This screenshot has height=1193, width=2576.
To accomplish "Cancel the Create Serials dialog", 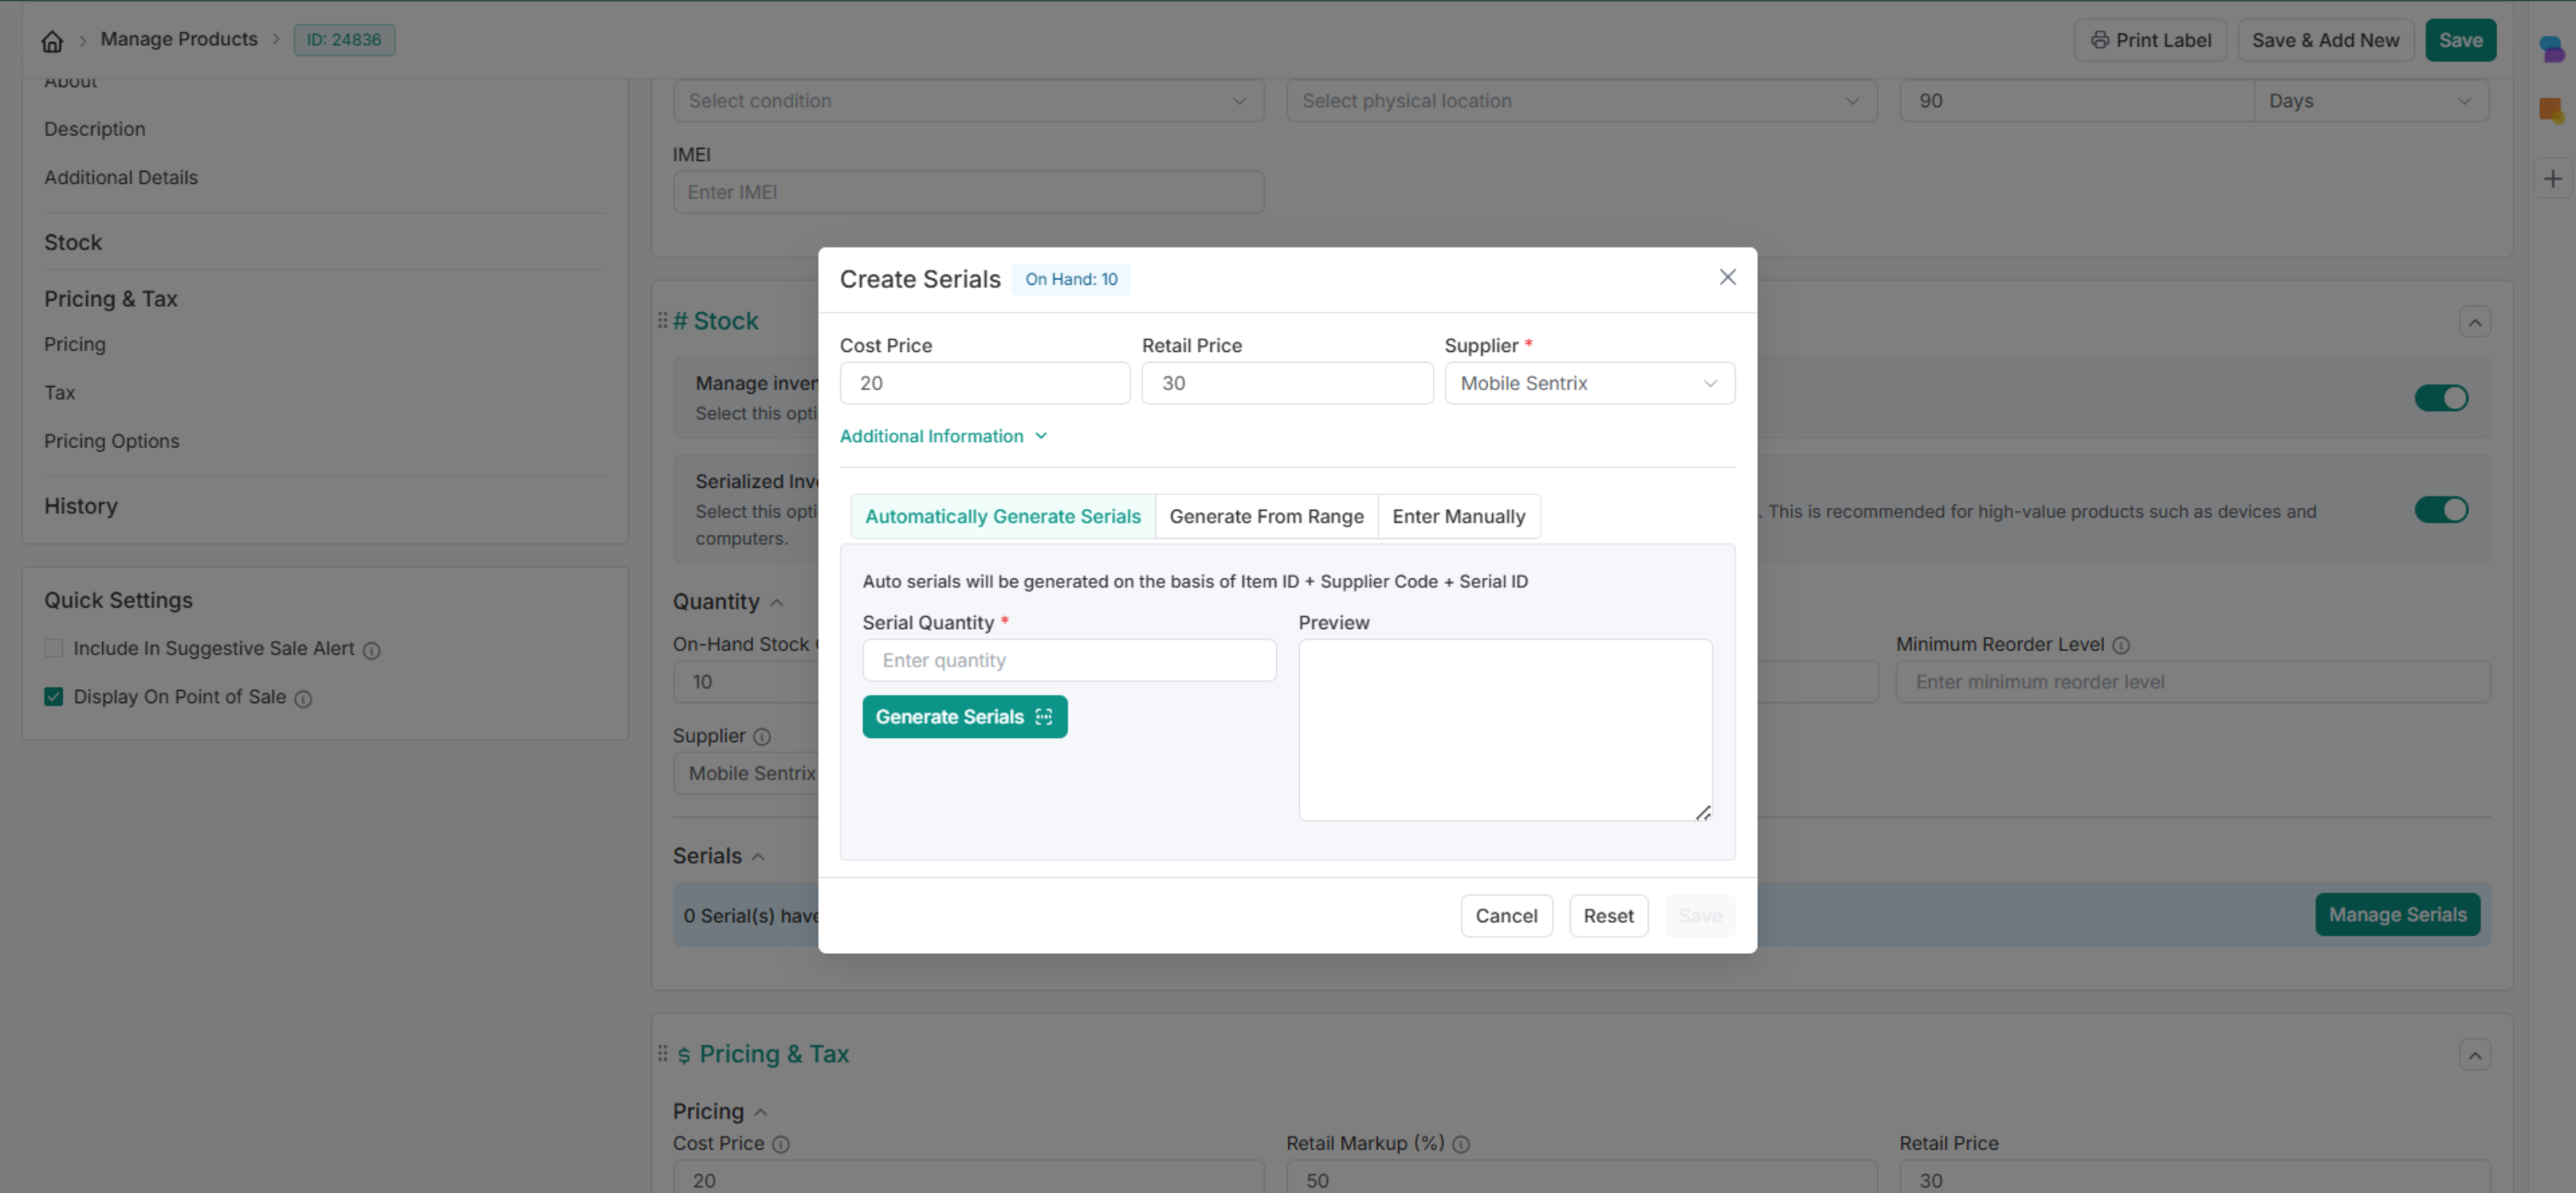I will [1506, 916].
